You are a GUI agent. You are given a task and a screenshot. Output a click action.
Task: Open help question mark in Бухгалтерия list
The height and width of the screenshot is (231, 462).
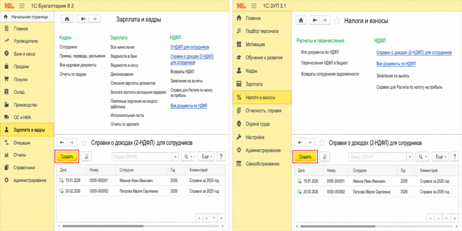221,157
